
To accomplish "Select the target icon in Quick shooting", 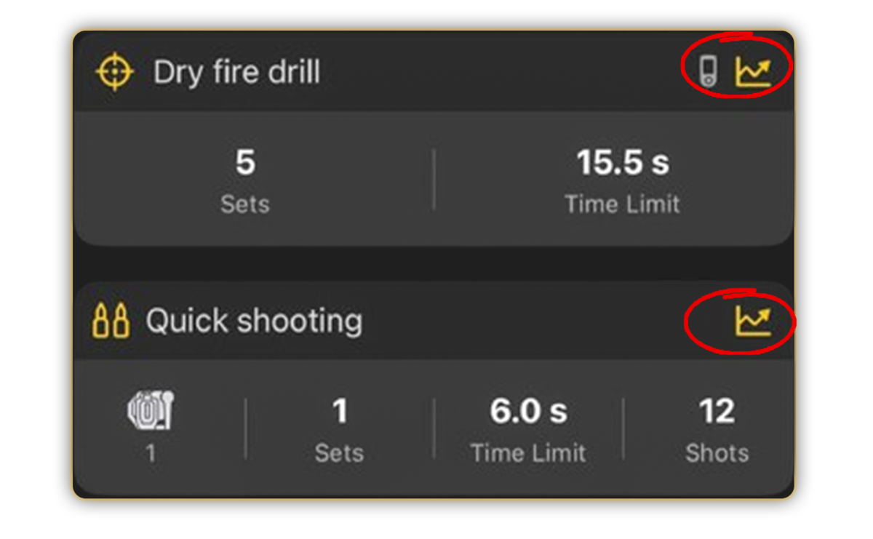I will 151,410.
